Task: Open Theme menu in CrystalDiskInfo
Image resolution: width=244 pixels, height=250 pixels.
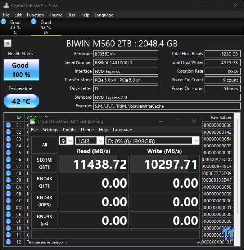Action: click(x=55, y=15)
